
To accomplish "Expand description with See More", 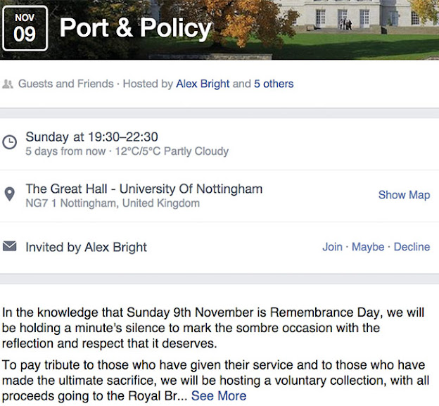I will click(x=219, y=396).
